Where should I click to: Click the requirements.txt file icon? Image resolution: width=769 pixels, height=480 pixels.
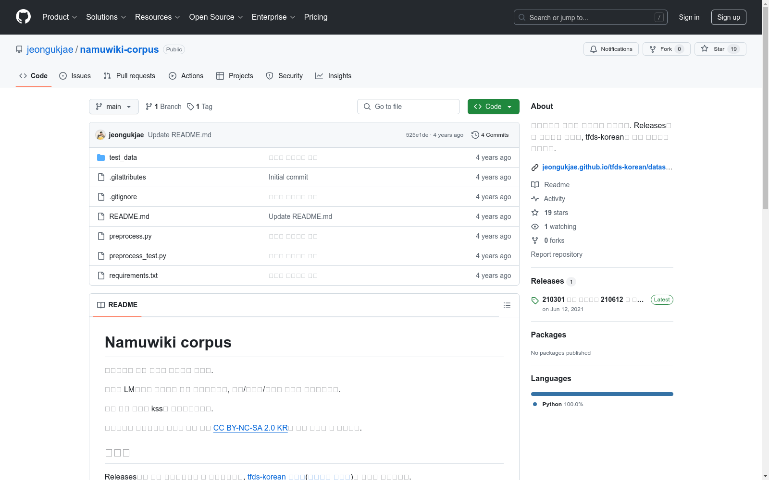pos(101,276)
